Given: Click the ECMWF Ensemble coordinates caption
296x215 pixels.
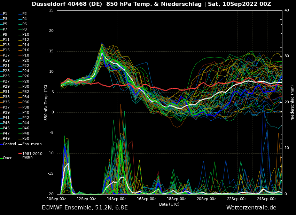Looking at the screenshot, I should pos(85,208).
